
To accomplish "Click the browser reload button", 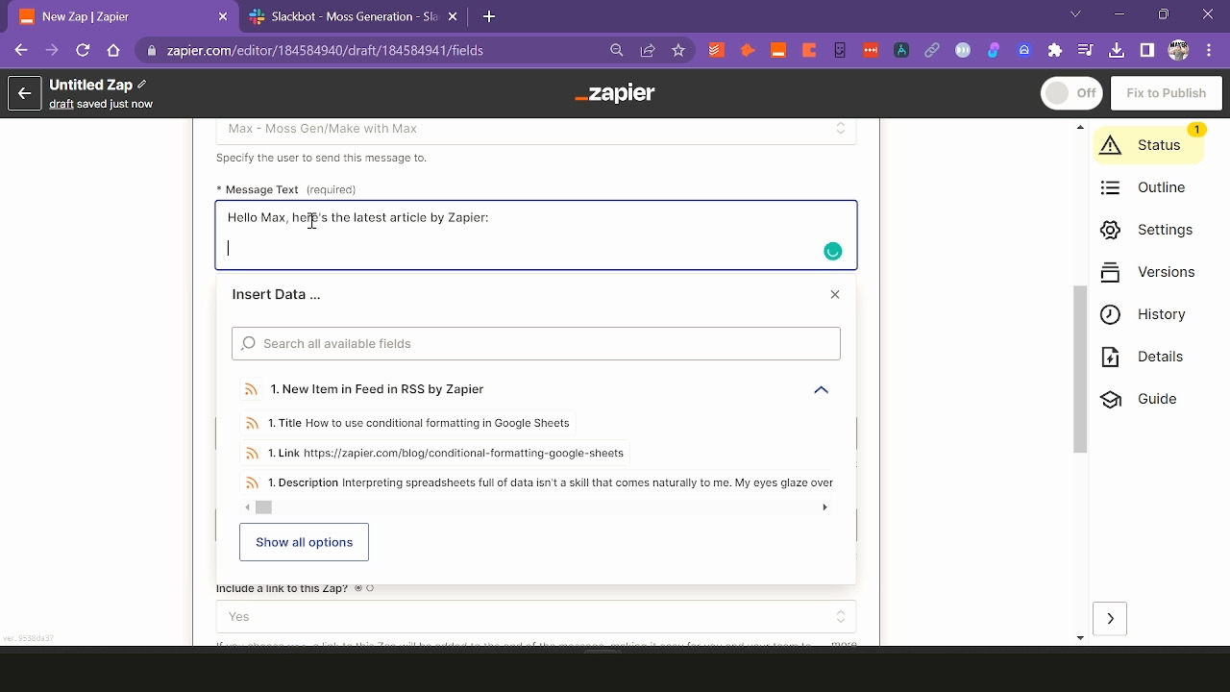I will [x=83, y=50].
